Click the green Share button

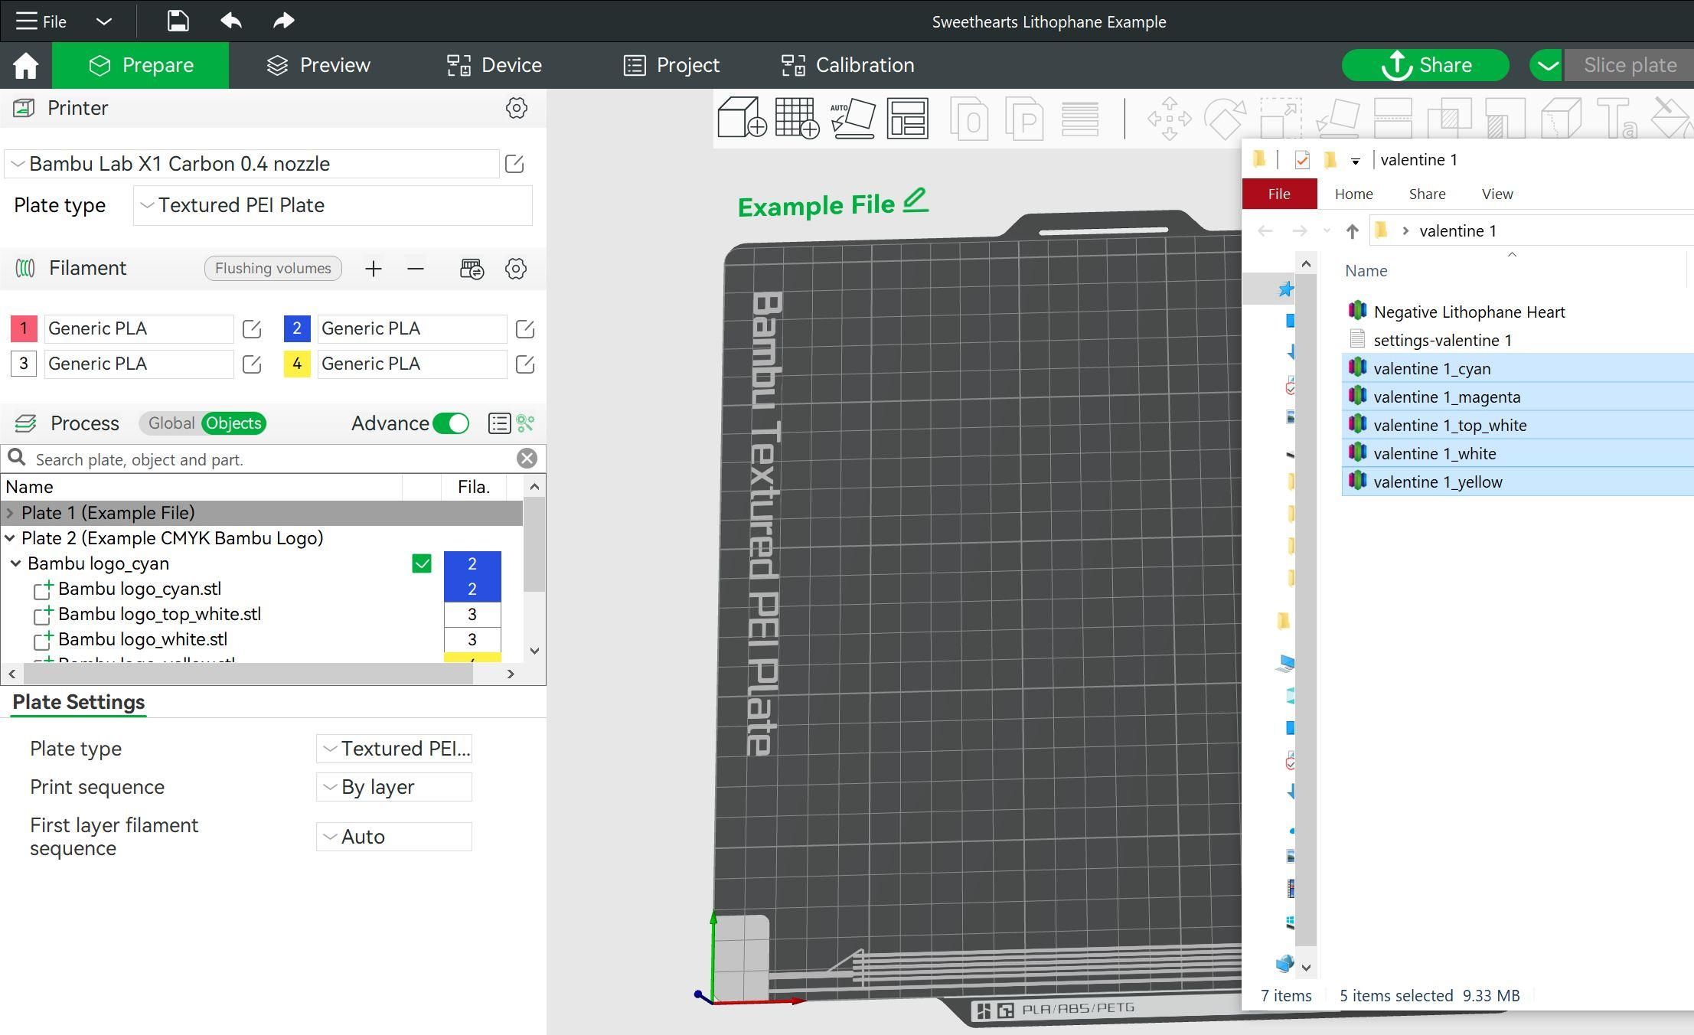pyautogui.click(x=1425, y=65)
